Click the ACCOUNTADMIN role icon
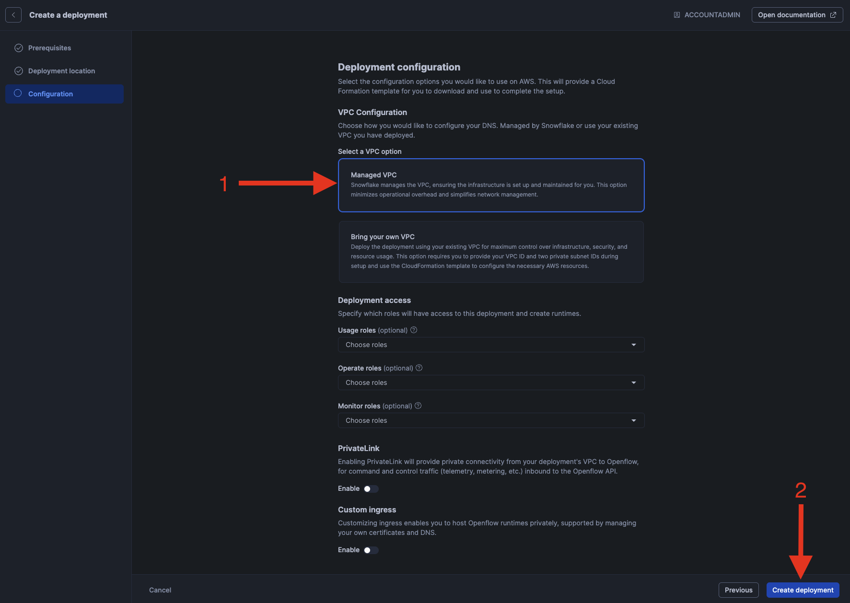 677,15
